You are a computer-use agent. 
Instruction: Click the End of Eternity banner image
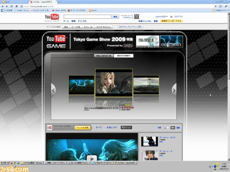pos(171,42)
